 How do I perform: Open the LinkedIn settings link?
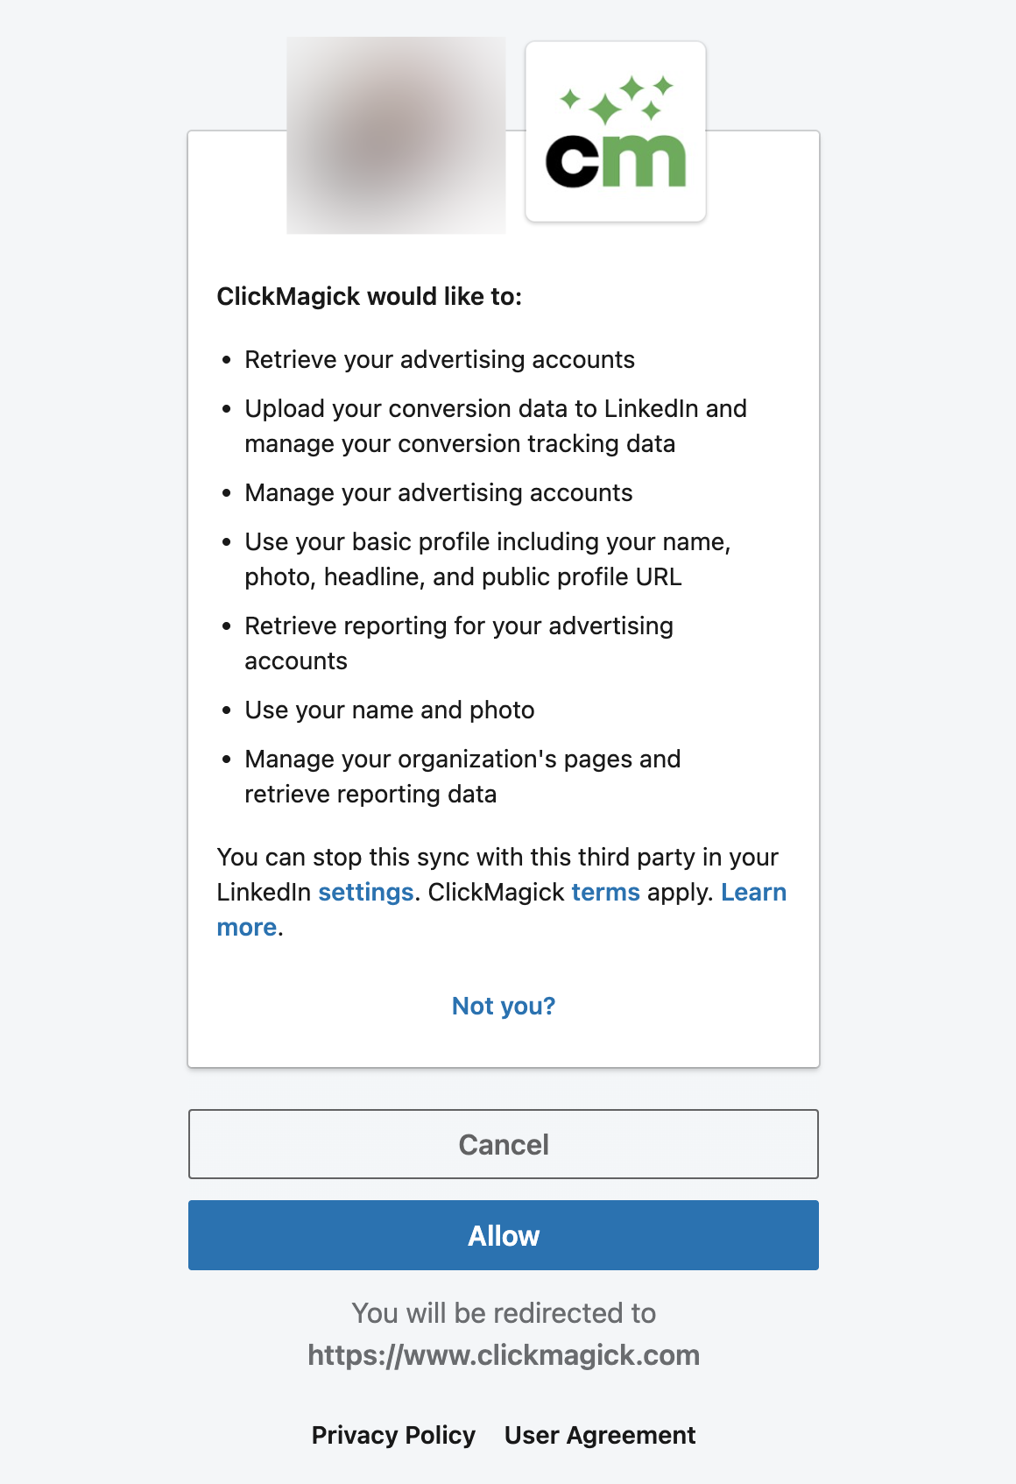(x=365, y=892)
